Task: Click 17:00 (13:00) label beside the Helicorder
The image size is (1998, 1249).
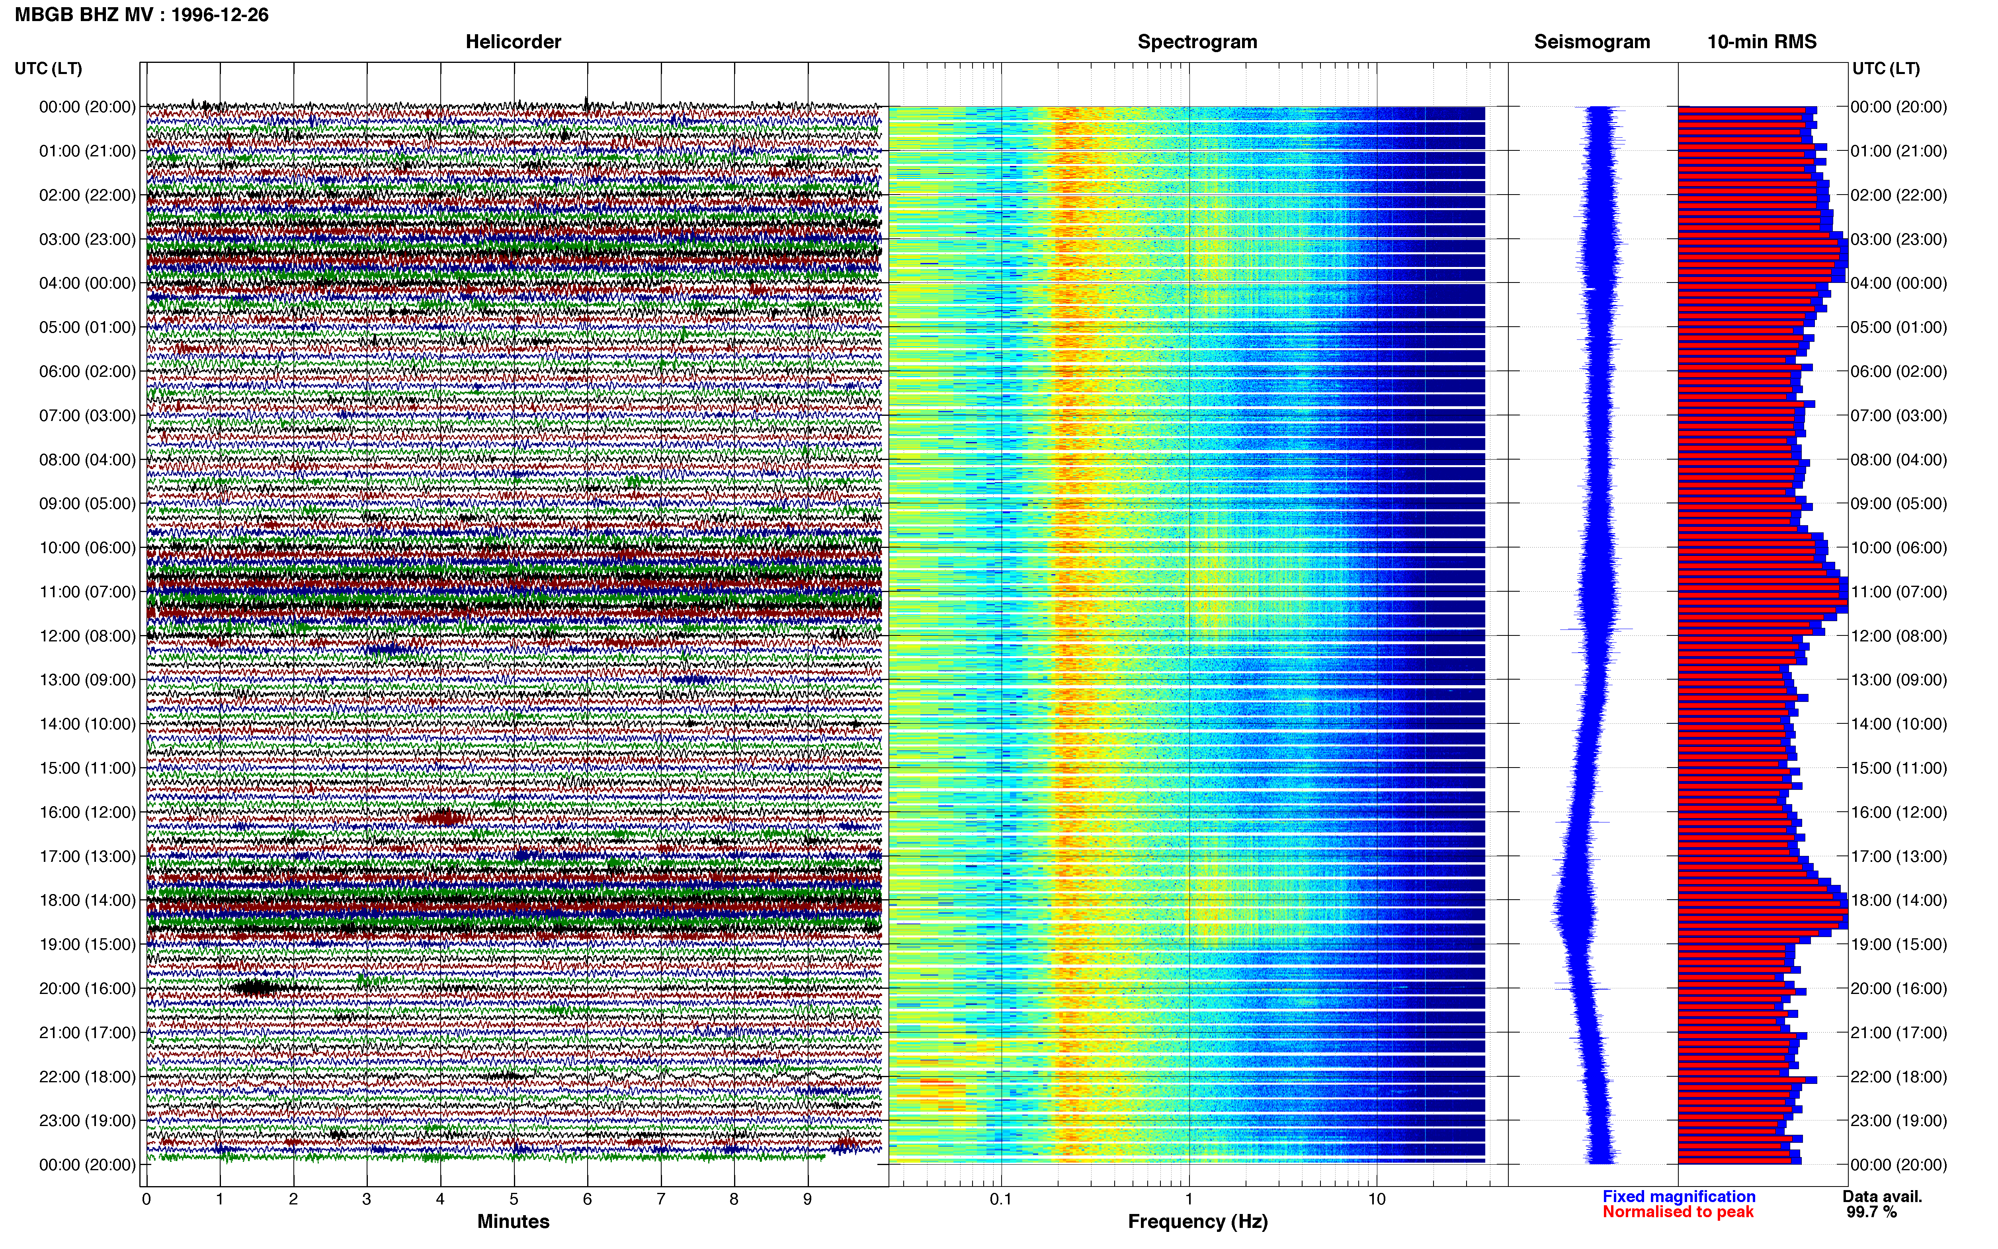Action: click(88, 857)
